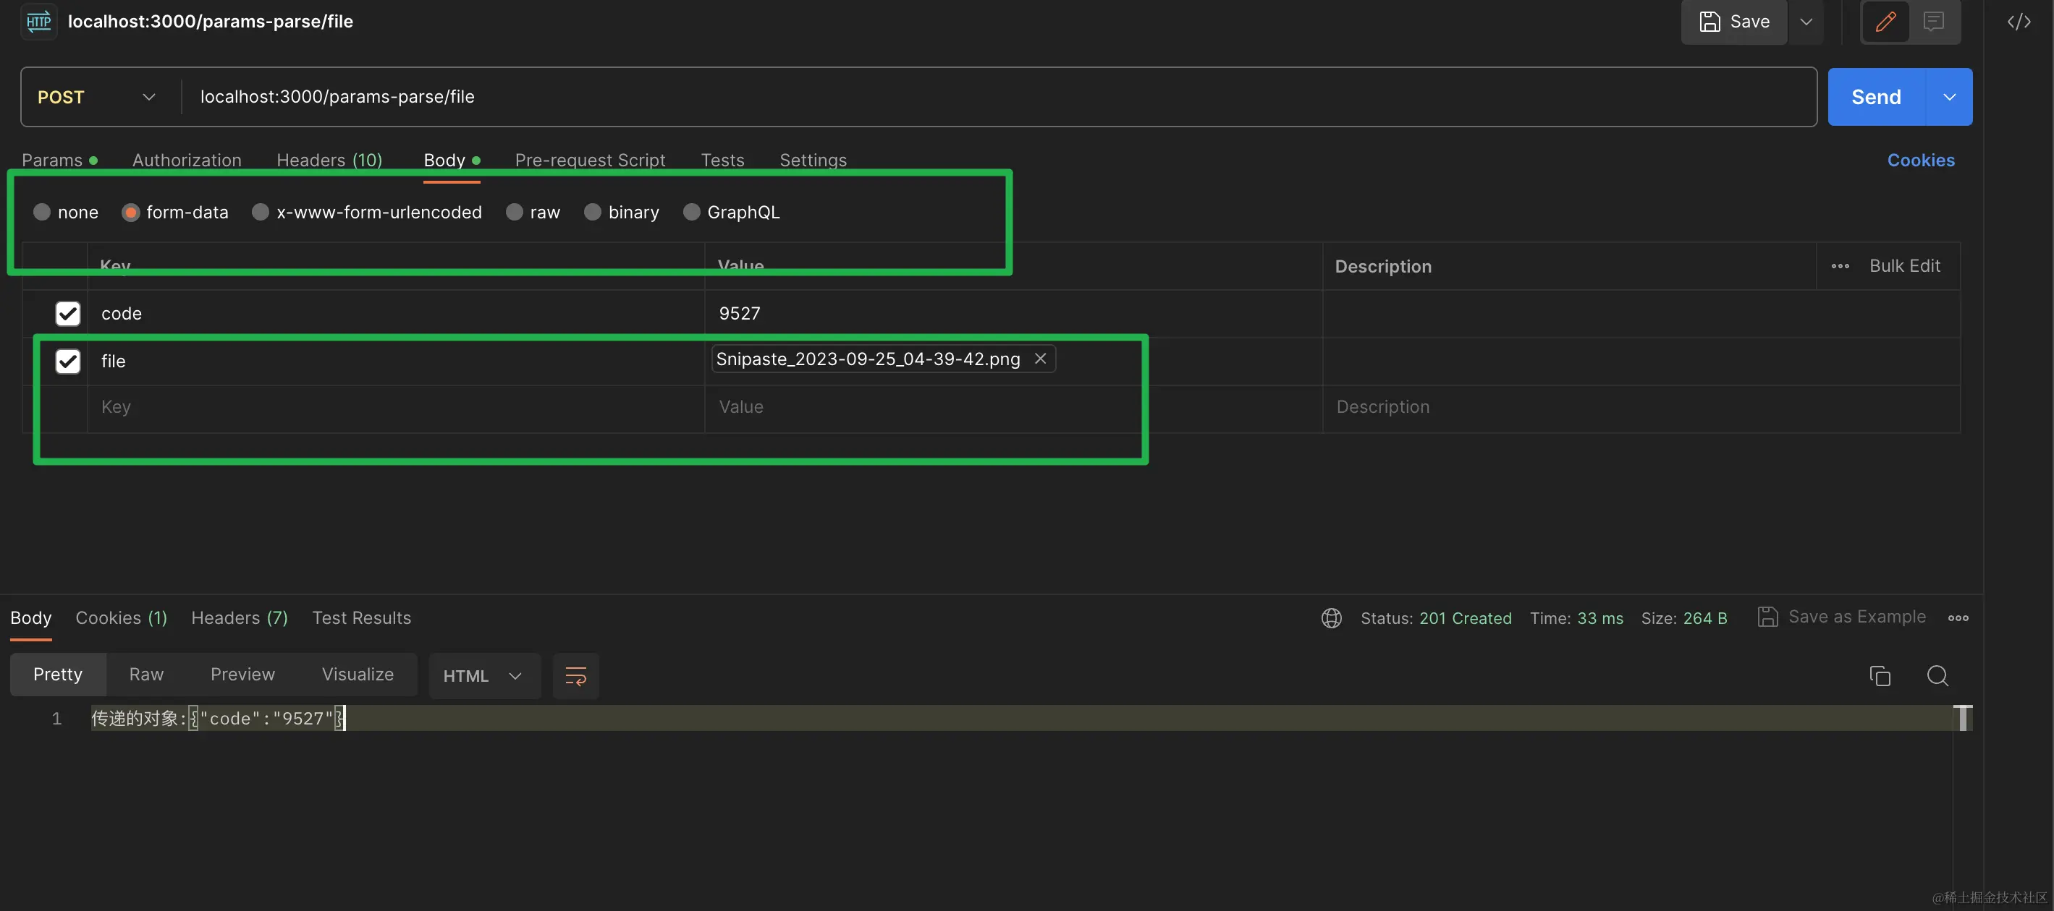Click the pencil edit icon
Viewport: 2054px width, 911px height.
1885,22
